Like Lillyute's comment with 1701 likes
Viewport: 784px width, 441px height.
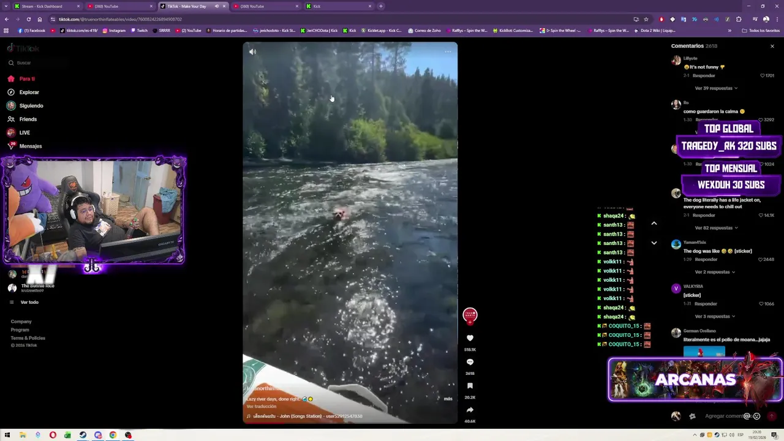point(763,75)
